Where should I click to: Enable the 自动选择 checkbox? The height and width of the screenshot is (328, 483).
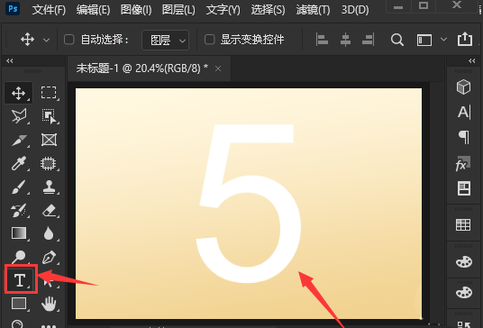pyautogui.click(x=69, y=40)
